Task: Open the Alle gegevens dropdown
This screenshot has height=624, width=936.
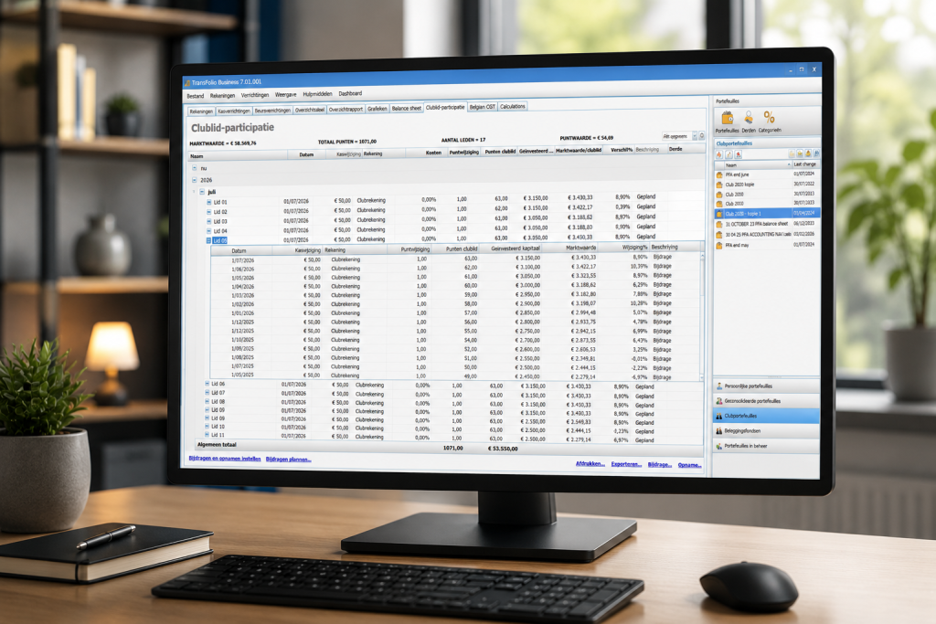Action: 679,137
